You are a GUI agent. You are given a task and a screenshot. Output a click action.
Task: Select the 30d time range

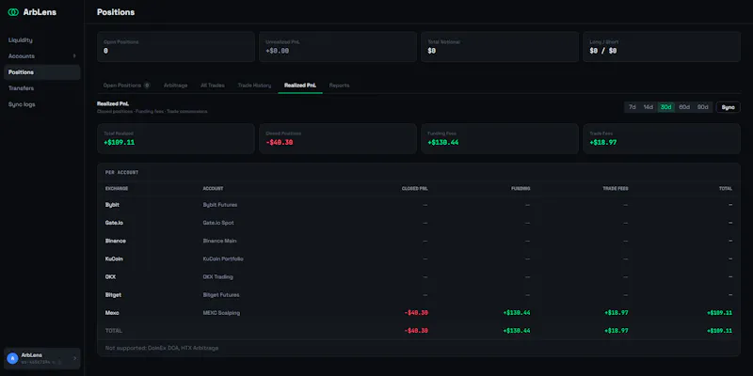tap(665, 107)
